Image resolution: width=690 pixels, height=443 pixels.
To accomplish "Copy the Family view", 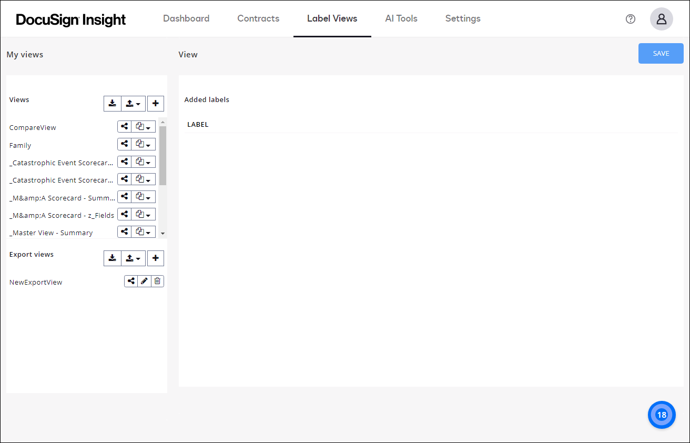I will (140, 144).
